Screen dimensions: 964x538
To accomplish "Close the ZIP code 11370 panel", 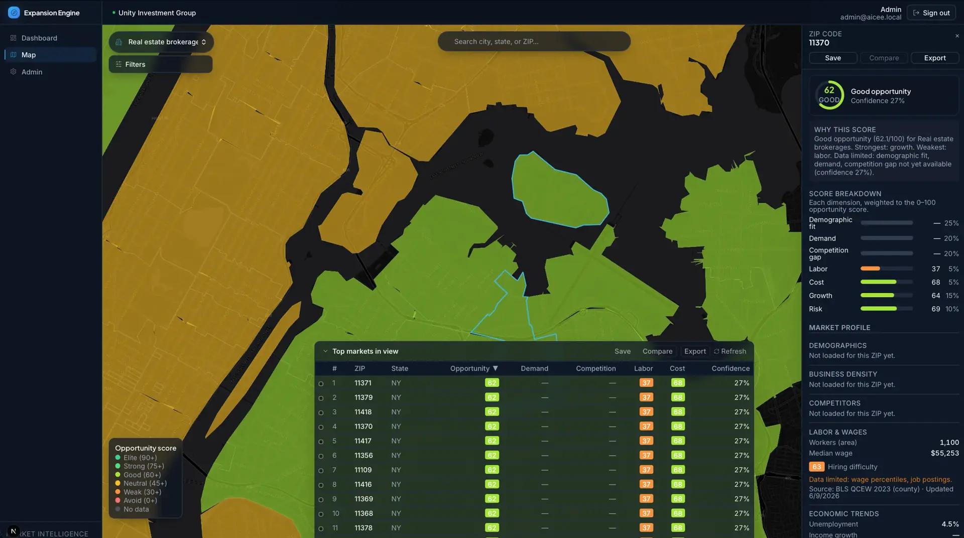I will (x=957, y=36).
